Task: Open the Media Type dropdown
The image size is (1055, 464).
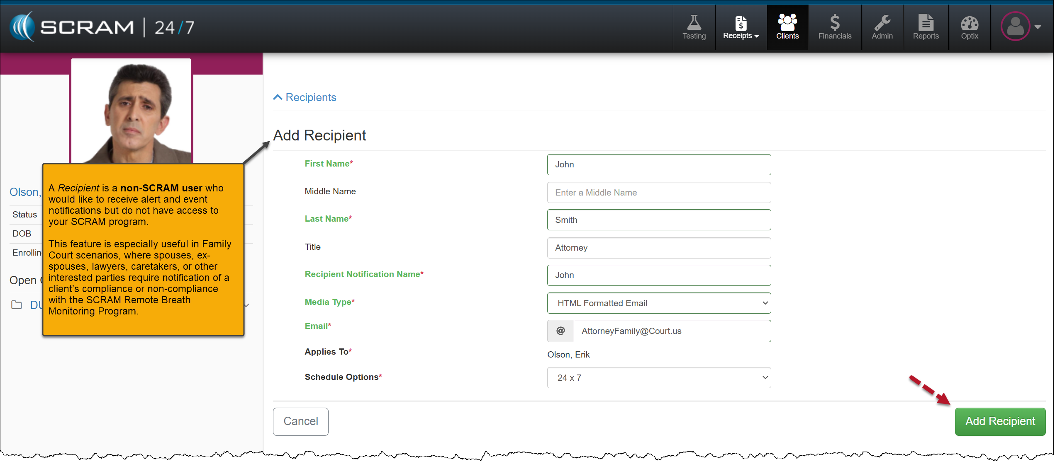Action: click(x=658, y=303)
